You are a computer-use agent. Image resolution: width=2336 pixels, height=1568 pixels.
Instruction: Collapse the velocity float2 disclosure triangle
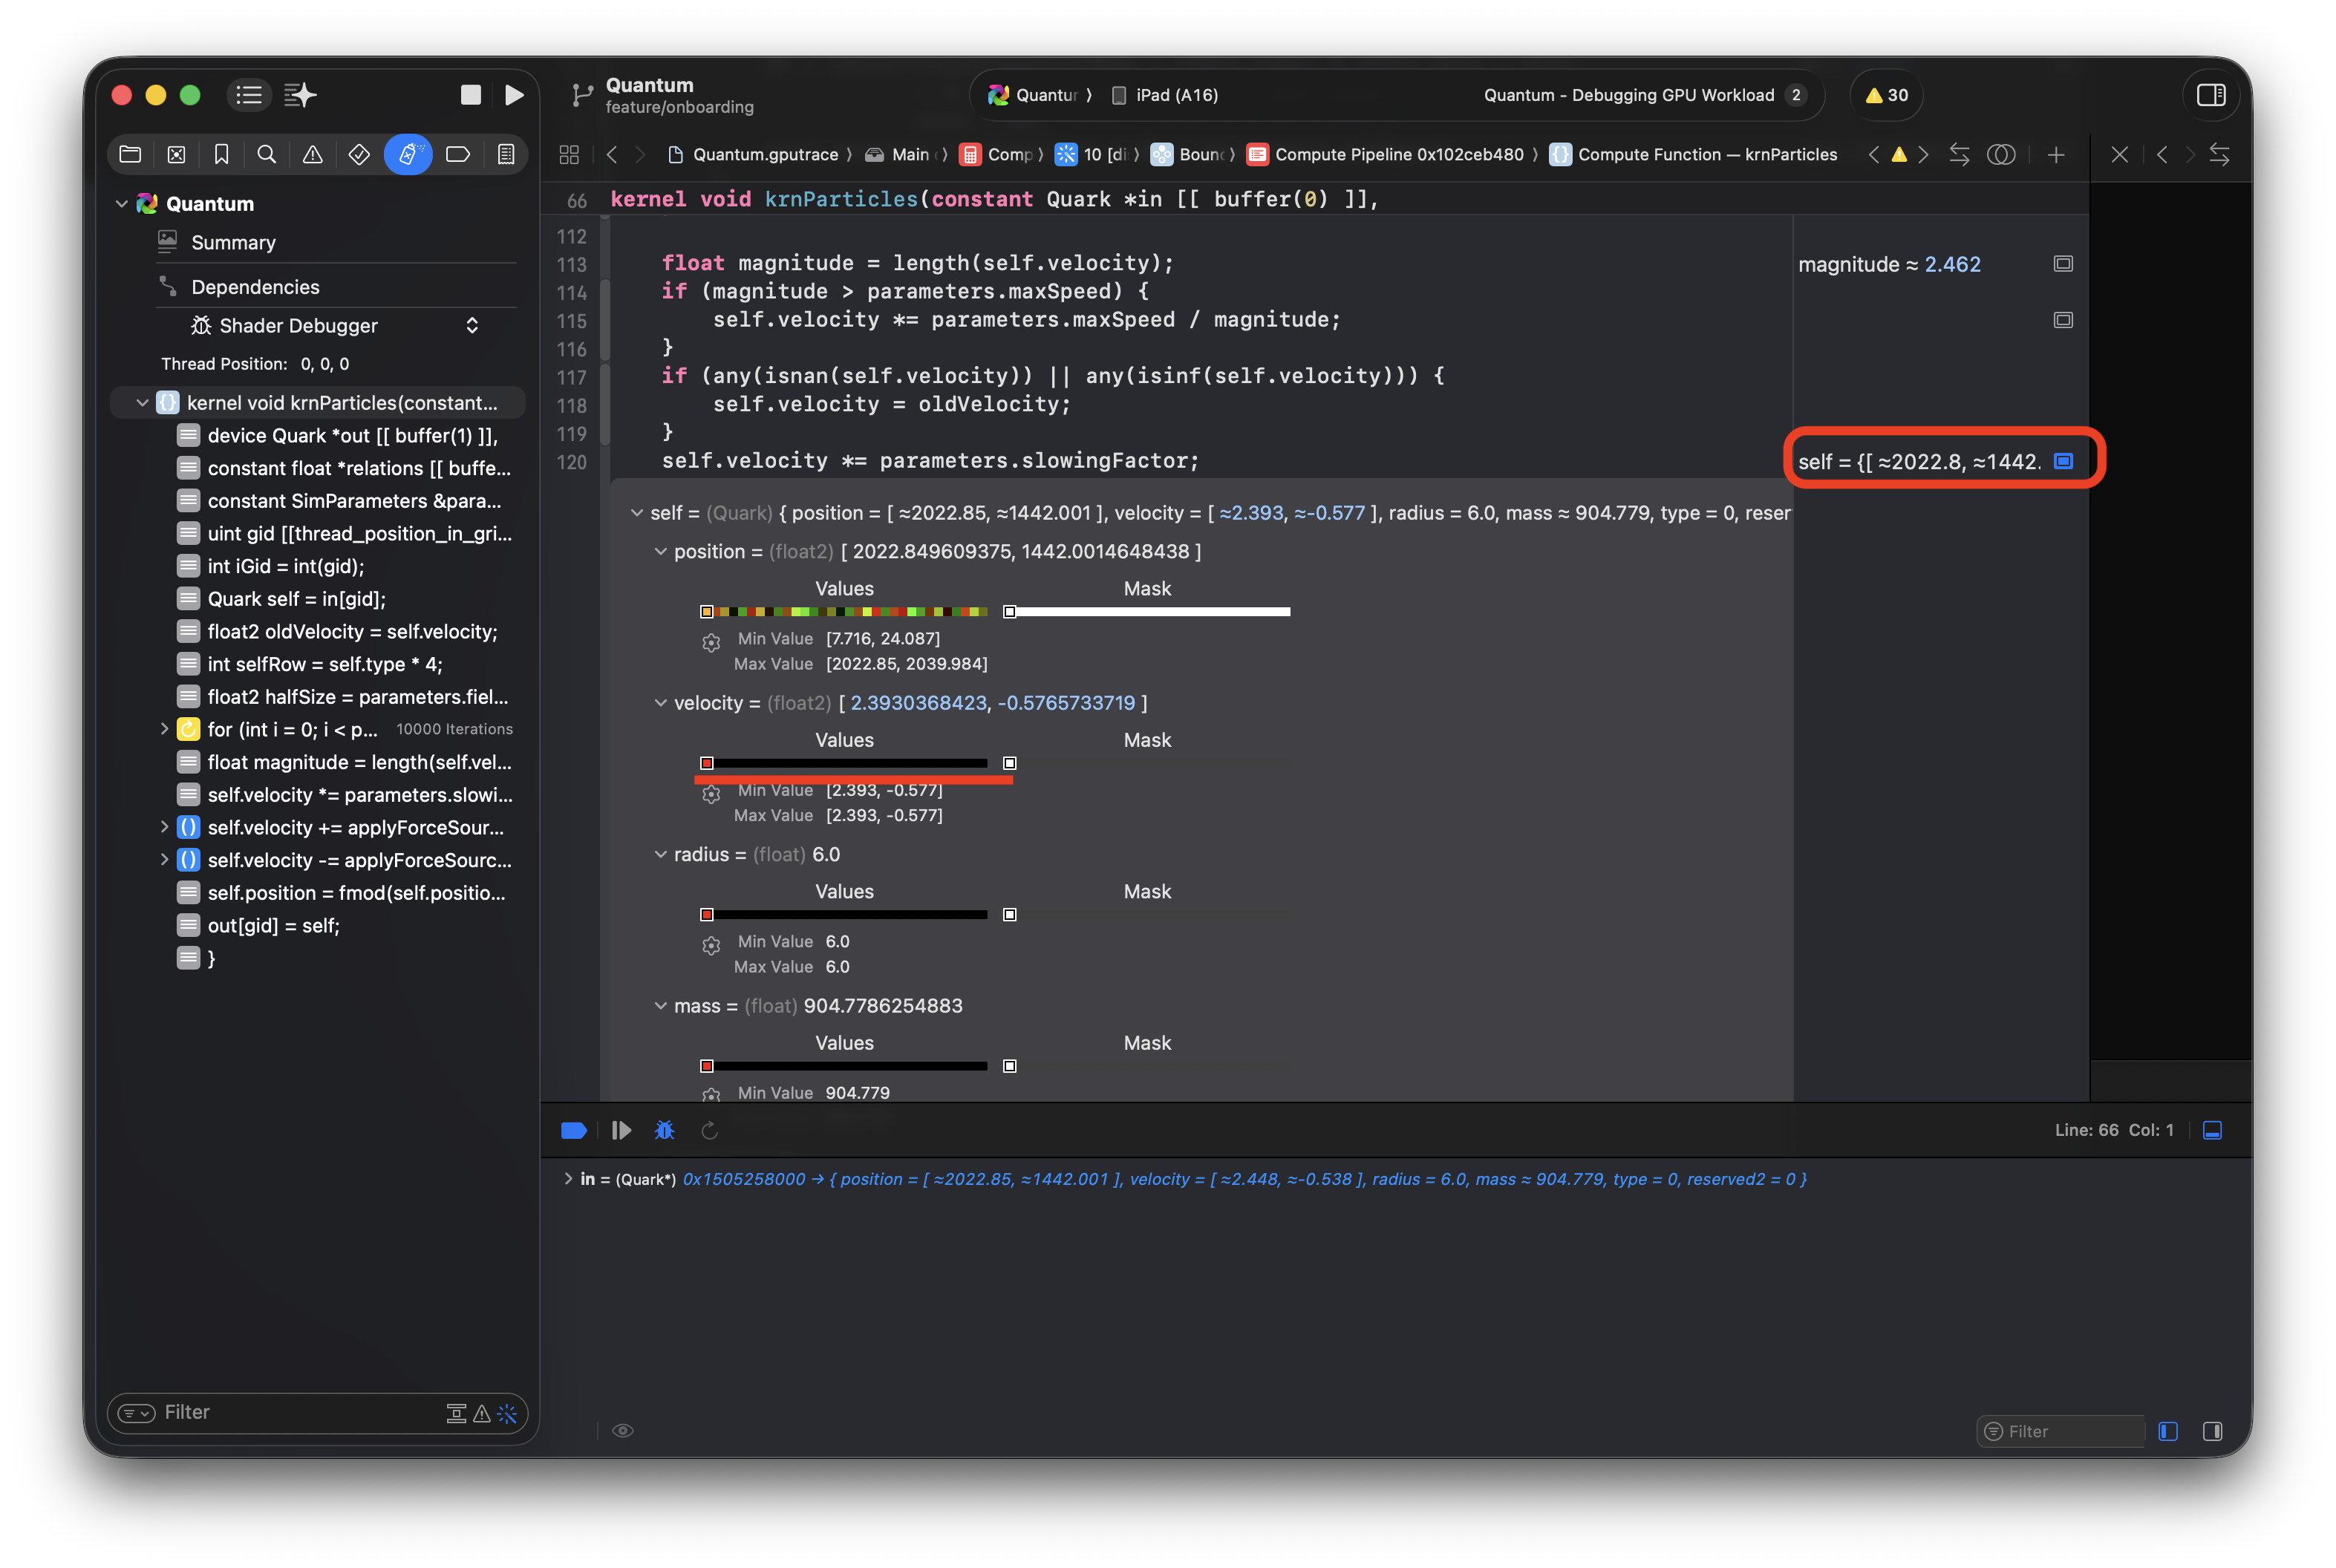(x=660, y=703)
